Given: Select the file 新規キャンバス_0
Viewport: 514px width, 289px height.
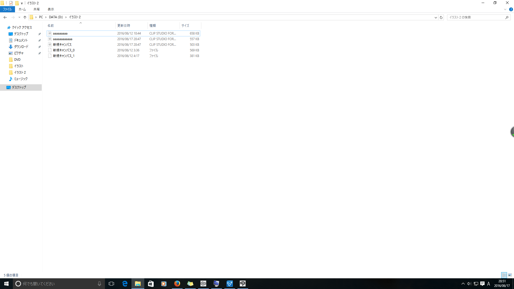Looking at the screenshot, I should (x=64, y=50).
